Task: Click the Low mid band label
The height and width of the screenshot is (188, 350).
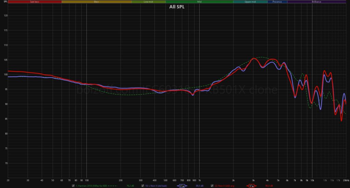Action: point(148,2)
